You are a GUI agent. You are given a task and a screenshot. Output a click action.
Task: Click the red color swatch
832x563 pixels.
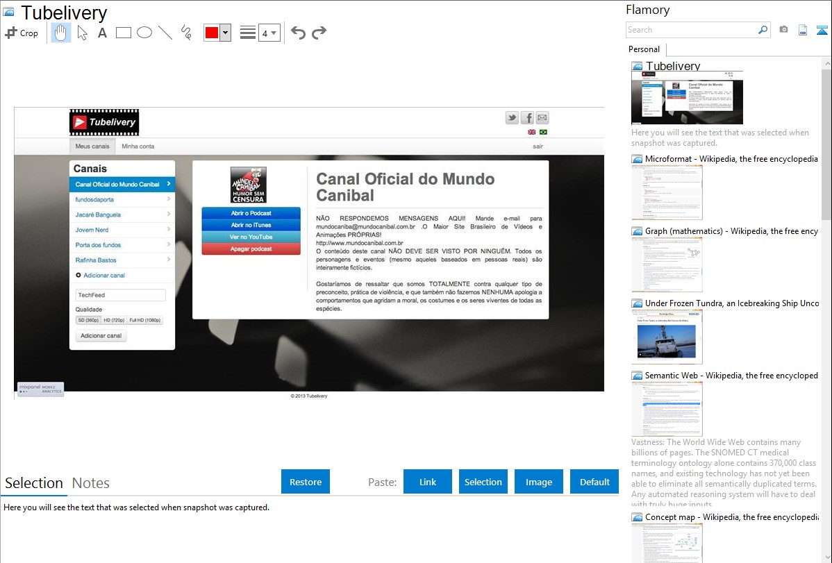pos(212,33)
